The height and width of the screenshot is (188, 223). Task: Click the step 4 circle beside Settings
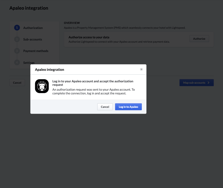click(17, 62)
